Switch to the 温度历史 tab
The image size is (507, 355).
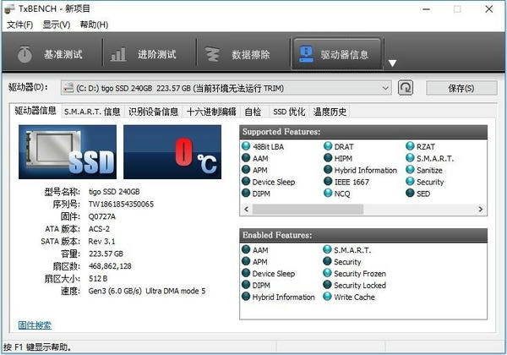coord(330,112)
